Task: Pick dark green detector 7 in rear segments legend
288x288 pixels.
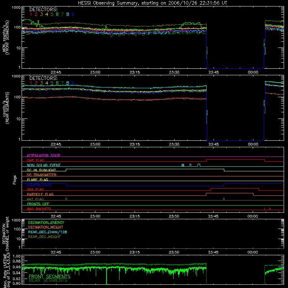Action: 62,83
